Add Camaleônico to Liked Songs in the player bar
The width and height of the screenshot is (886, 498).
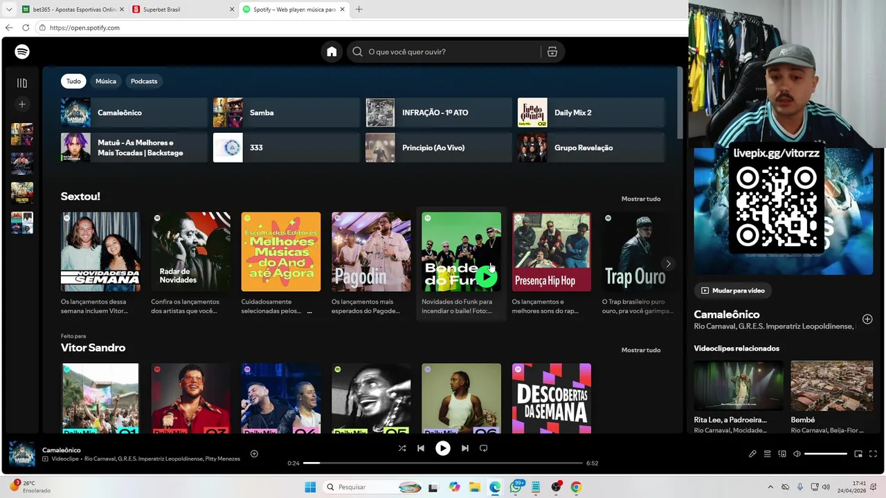tap(254, 454)
